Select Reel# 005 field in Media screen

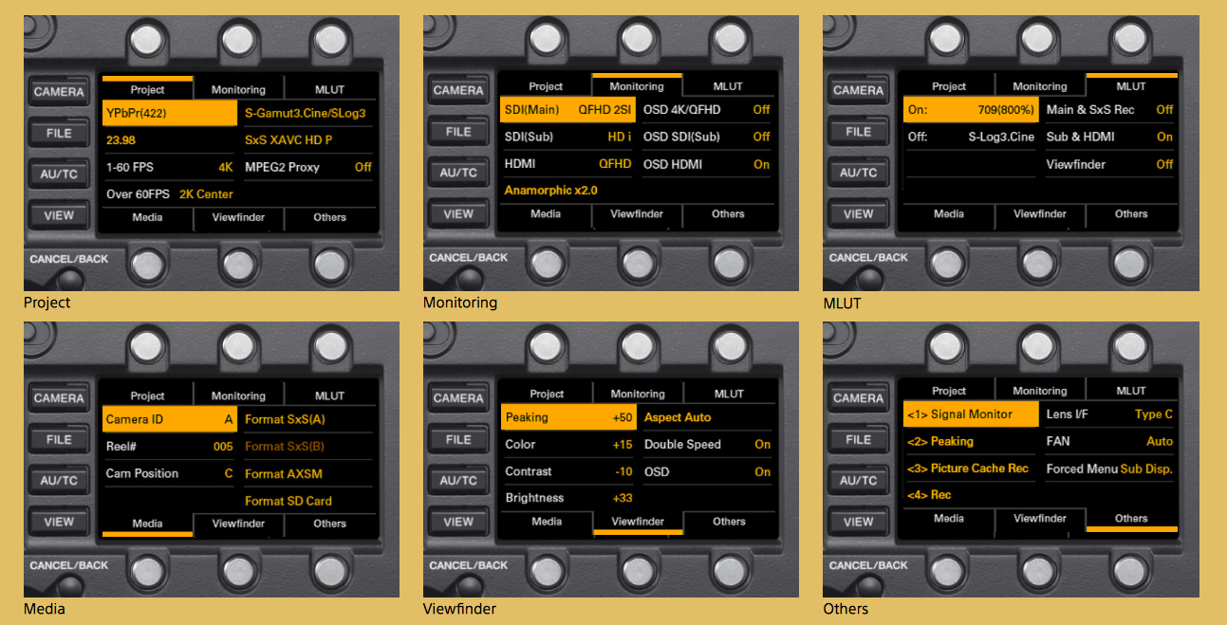169,446
